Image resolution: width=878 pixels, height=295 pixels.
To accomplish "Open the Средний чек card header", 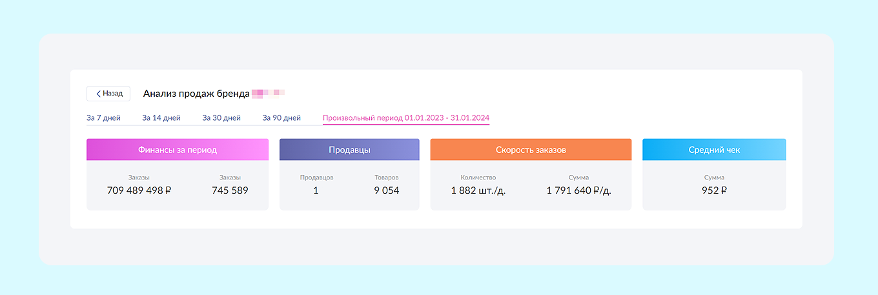I will (x=714, y=150).
